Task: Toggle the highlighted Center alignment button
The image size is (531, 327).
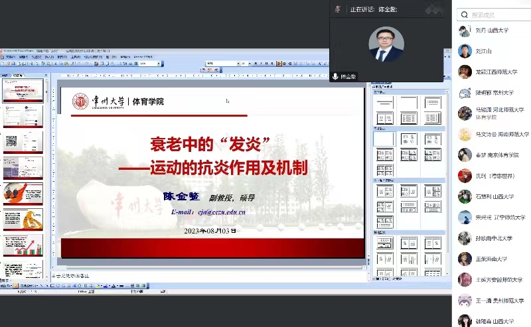Action: 278,63
